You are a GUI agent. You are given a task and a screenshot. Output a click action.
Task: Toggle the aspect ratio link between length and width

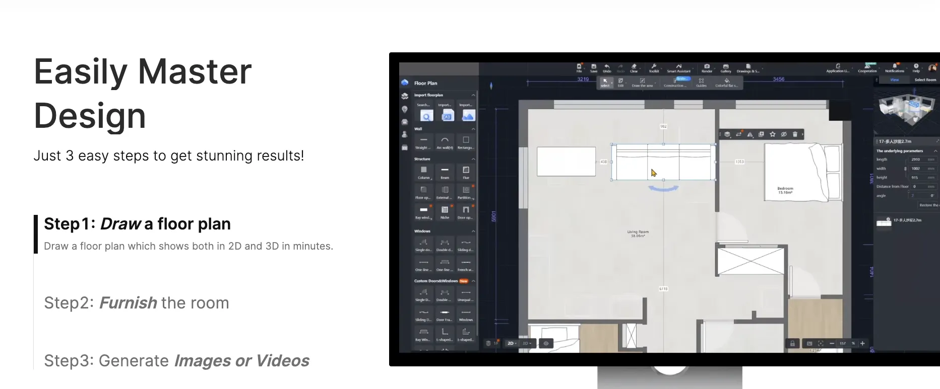(x=905, y=169)
